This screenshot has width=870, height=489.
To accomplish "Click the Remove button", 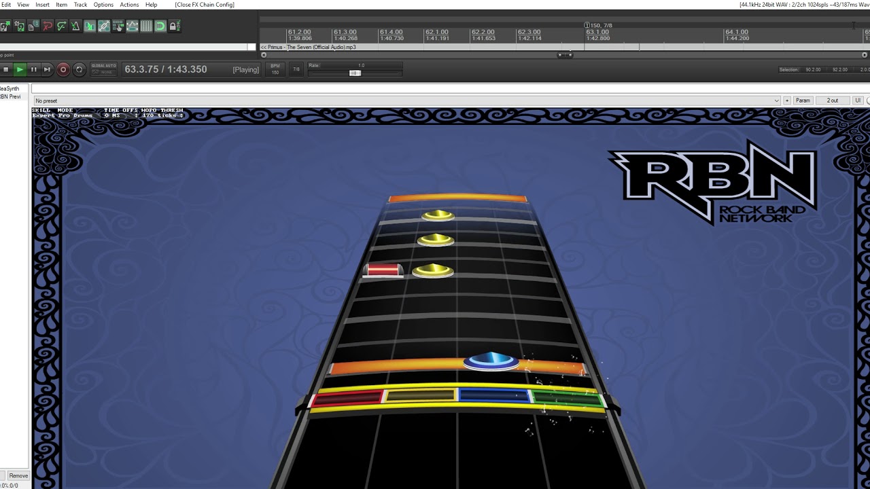I will click(x=18, y=475).
